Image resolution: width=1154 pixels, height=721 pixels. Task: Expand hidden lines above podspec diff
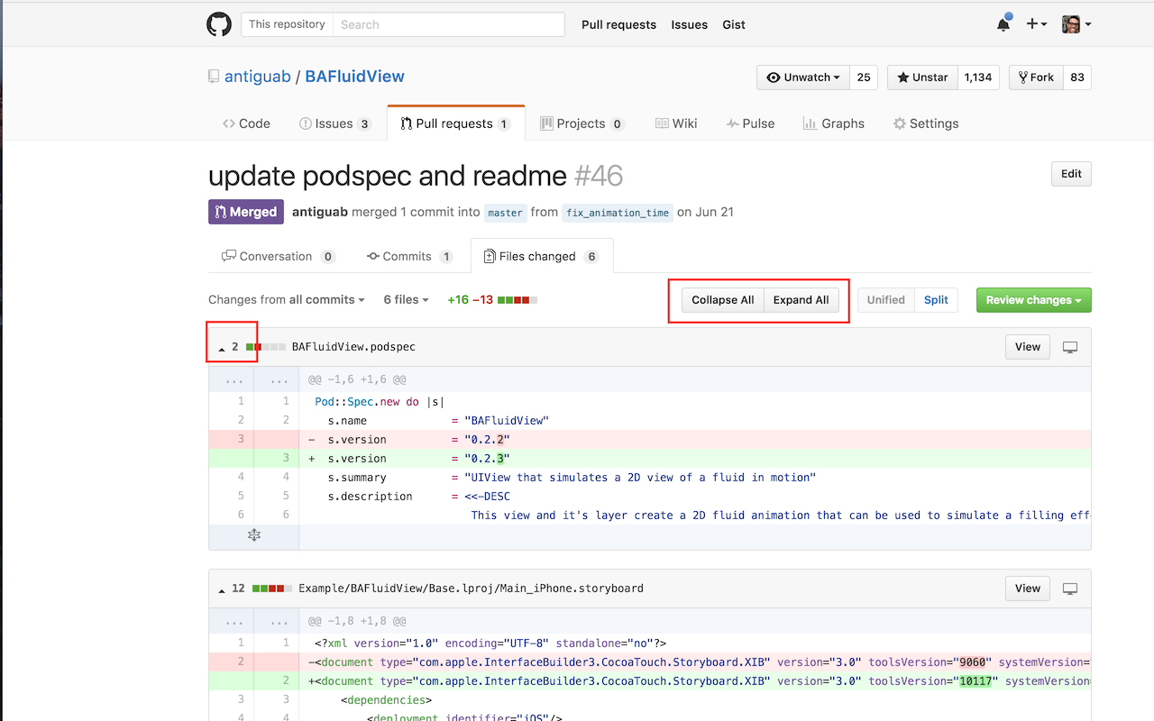click(253, 381)
